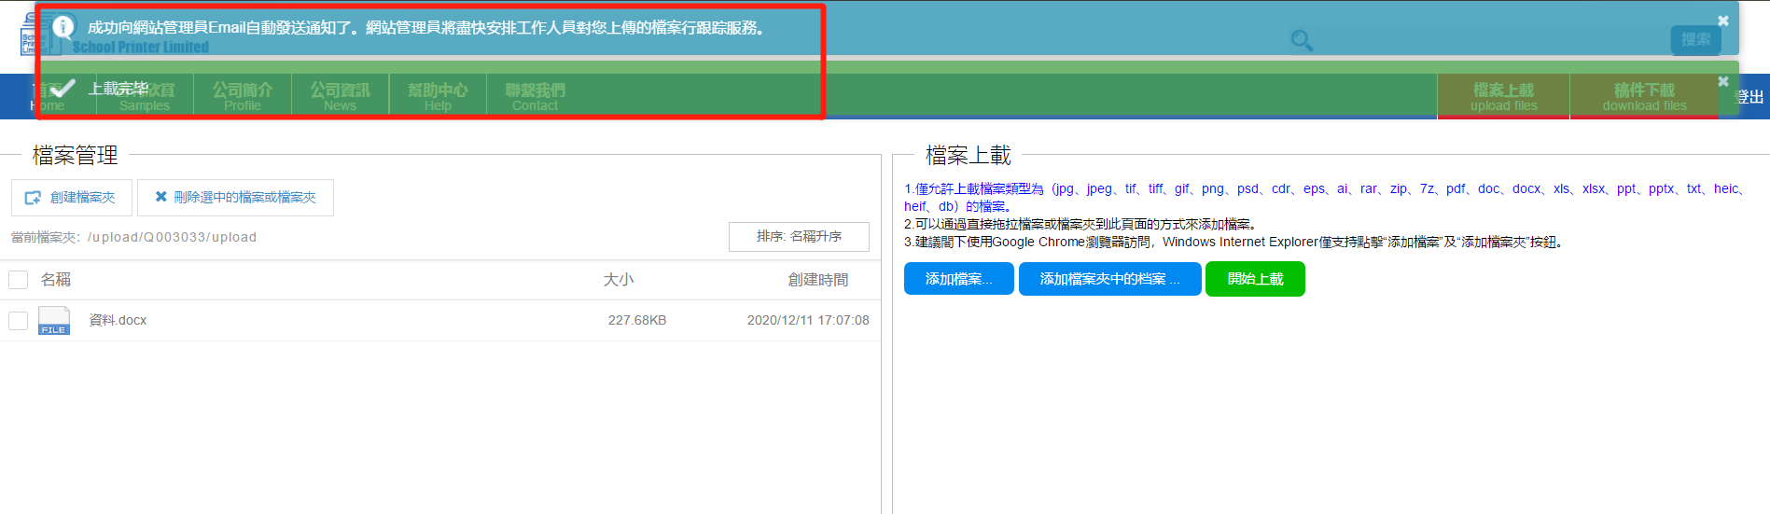Image resolution: width=1770 pixels, height=514 pixels.
Task: Dismiss the green 上載完毕 notification
Action: pyautogui.click(x=1722, y=81)
